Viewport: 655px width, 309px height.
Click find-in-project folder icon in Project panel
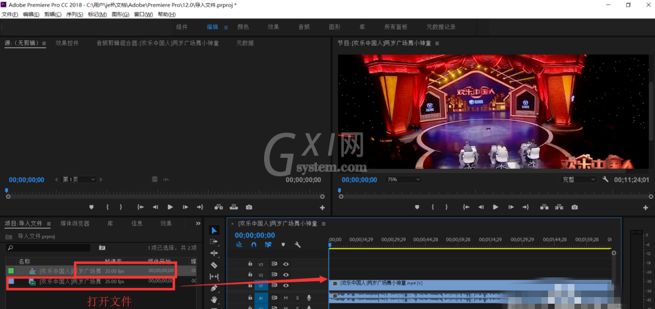pos(102,248)
